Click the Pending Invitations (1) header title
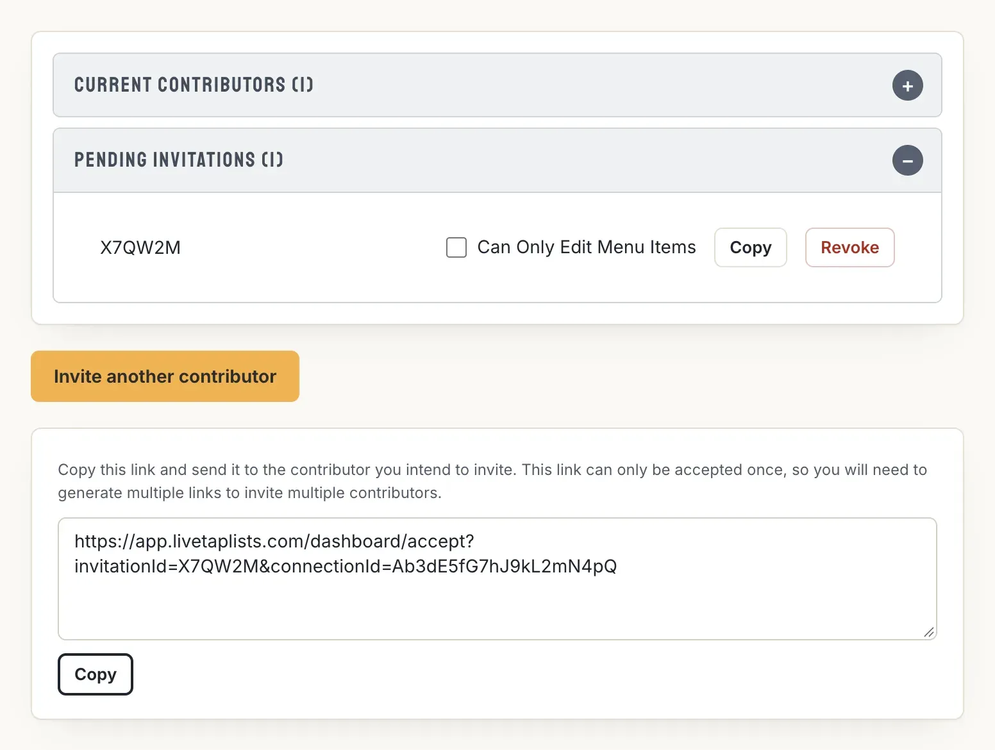The height and width of the screenshot is (750, 995). 179,160
